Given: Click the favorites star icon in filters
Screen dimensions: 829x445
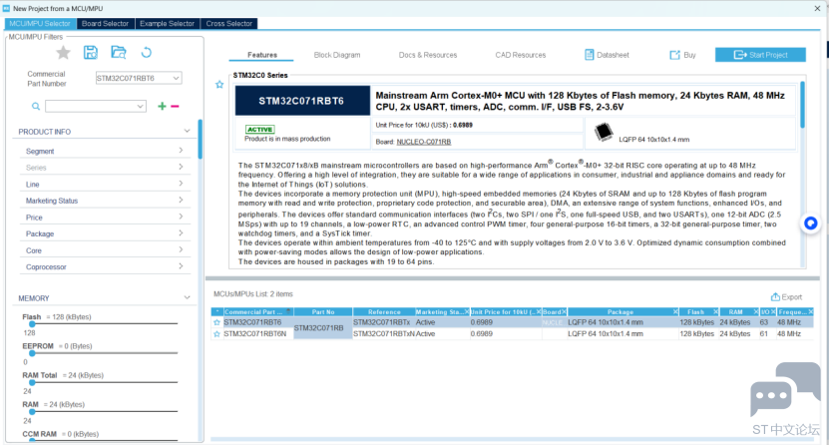Looking at the screenshot, I should (63, 52).
